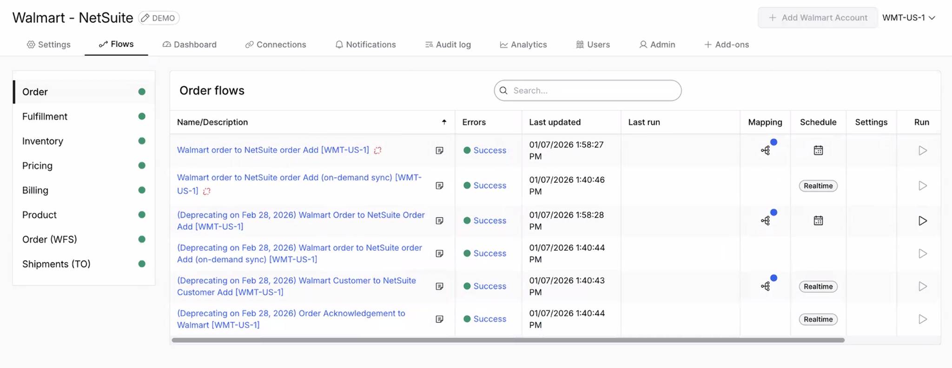
Task: Open Walmart order to NetSuite order Add [WMT-US-1] link
Action: pos(273,150)
